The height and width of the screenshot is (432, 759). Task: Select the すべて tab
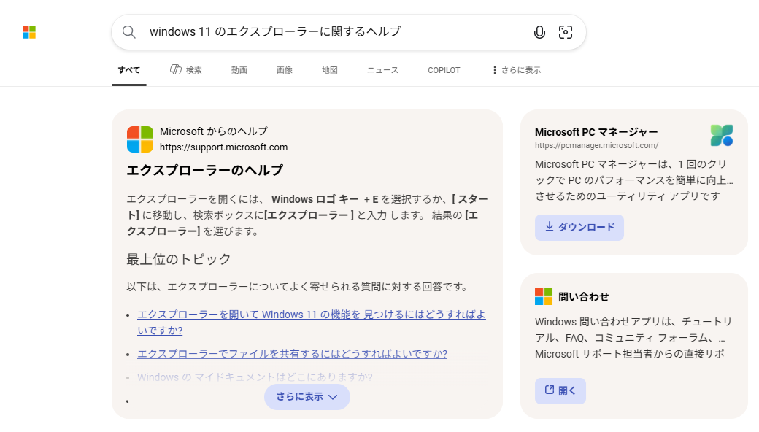tap(128, 70)
